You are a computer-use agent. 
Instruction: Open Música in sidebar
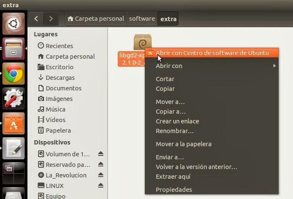pyautogui.click(x=68, y=109)
